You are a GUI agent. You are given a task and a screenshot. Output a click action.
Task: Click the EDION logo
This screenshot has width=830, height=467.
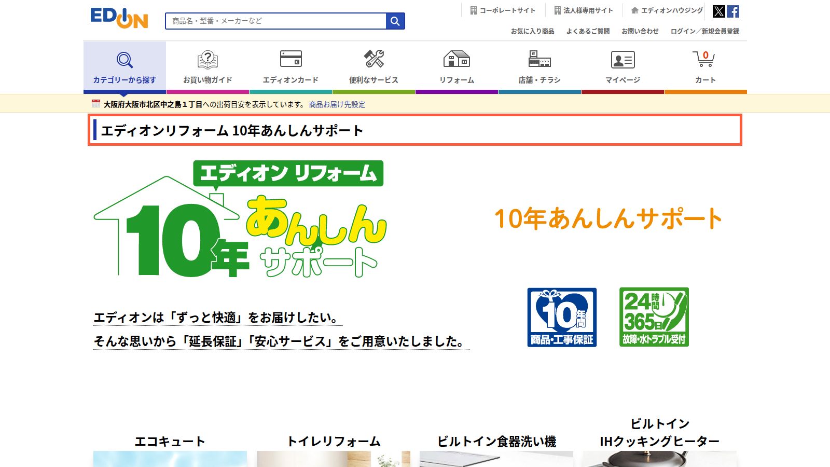(119, 18)
